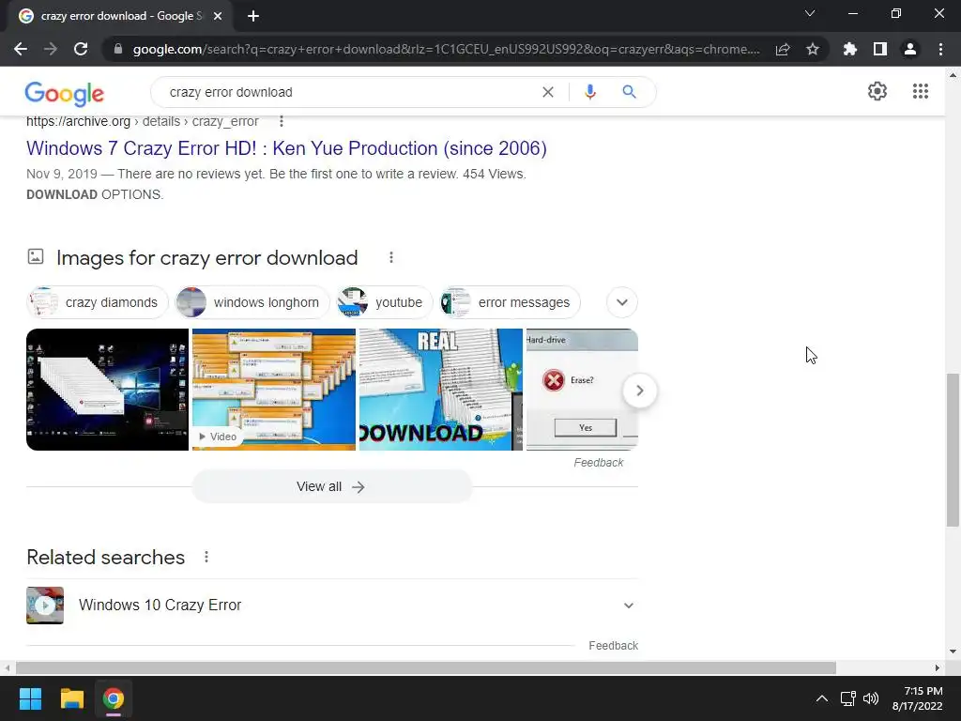Open Google apps grid
This screenshot has width=961, height=721.
point(921,91)
